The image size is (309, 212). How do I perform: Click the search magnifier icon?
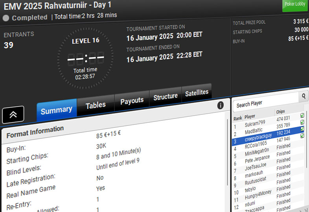(304, 96)
